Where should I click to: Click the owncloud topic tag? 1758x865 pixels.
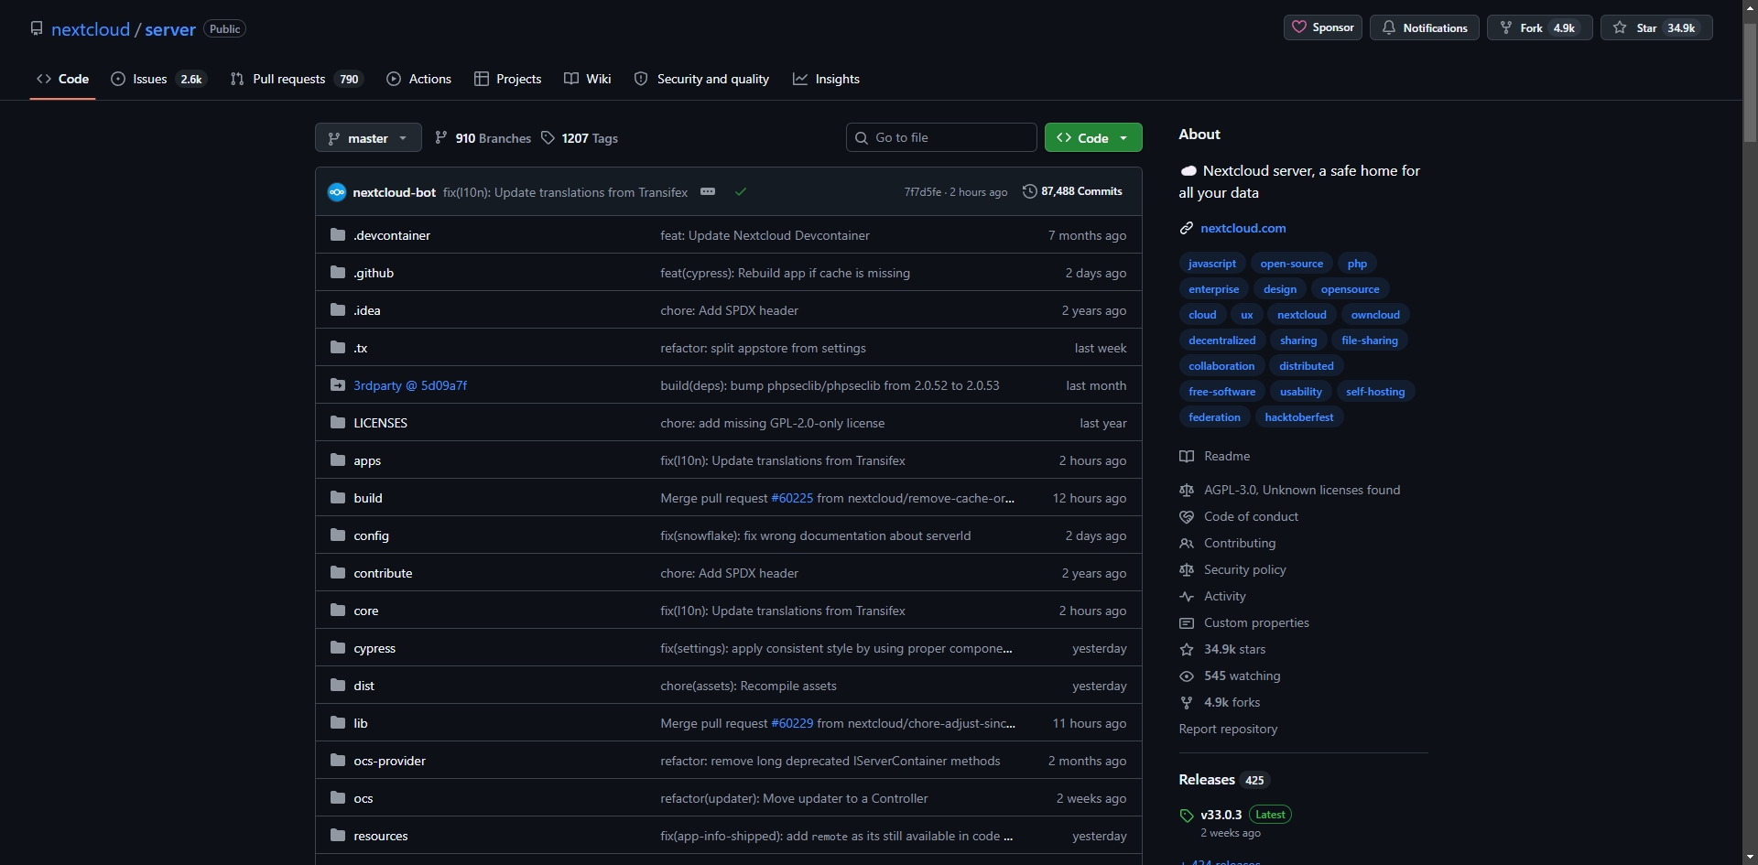1375,315
